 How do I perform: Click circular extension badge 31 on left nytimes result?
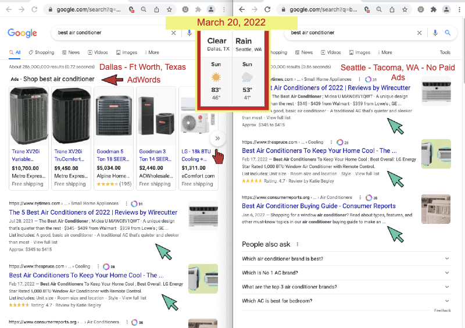coord(137,204)
